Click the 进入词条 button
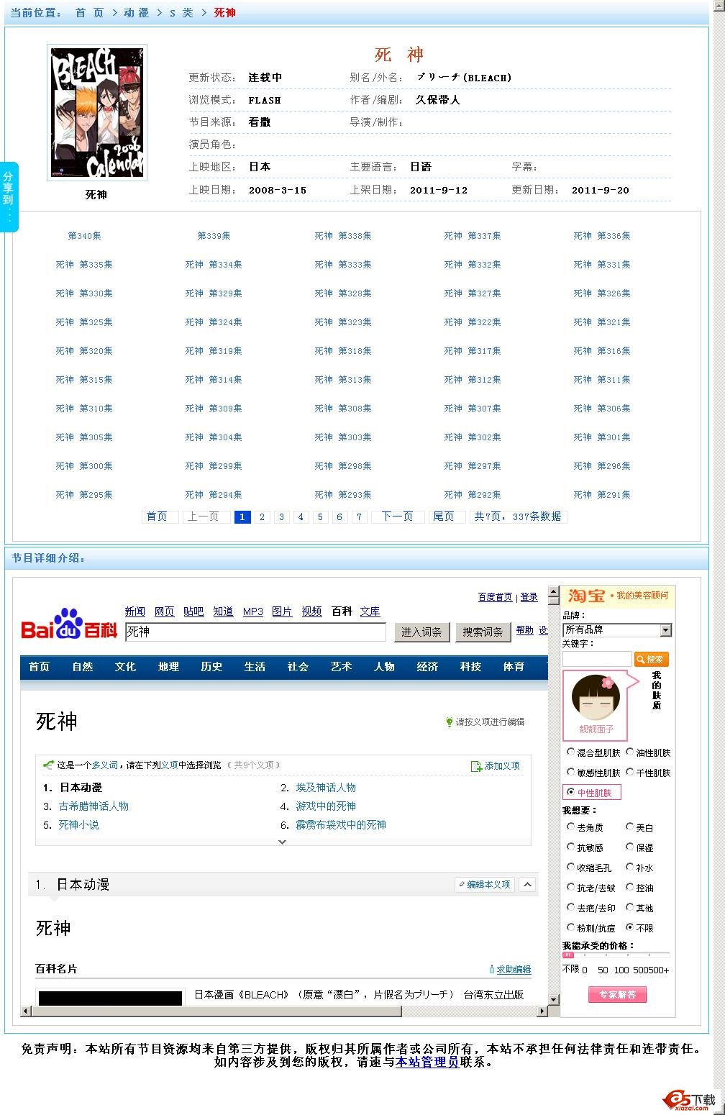 (421, 632)
